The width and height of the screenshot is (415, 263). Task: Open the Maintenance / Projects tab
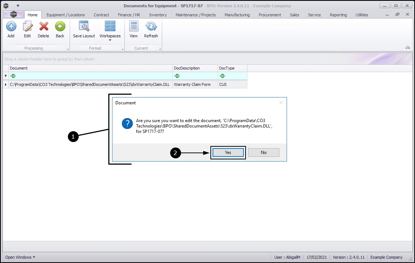(x=196, y=15)
